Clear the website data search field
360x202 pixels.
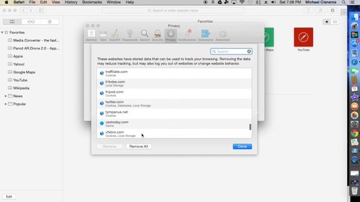(249, 52)
